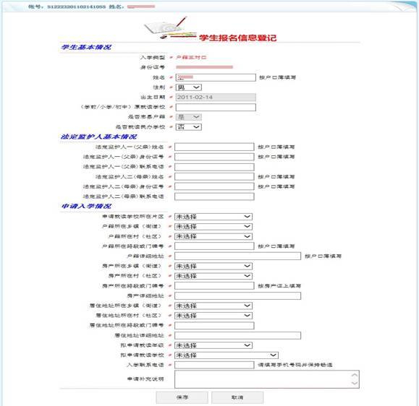The width and height of the screenshot is (419, 406).
Task: Click the textarea scroll up arrow
Action: click(x=355, y=375)
